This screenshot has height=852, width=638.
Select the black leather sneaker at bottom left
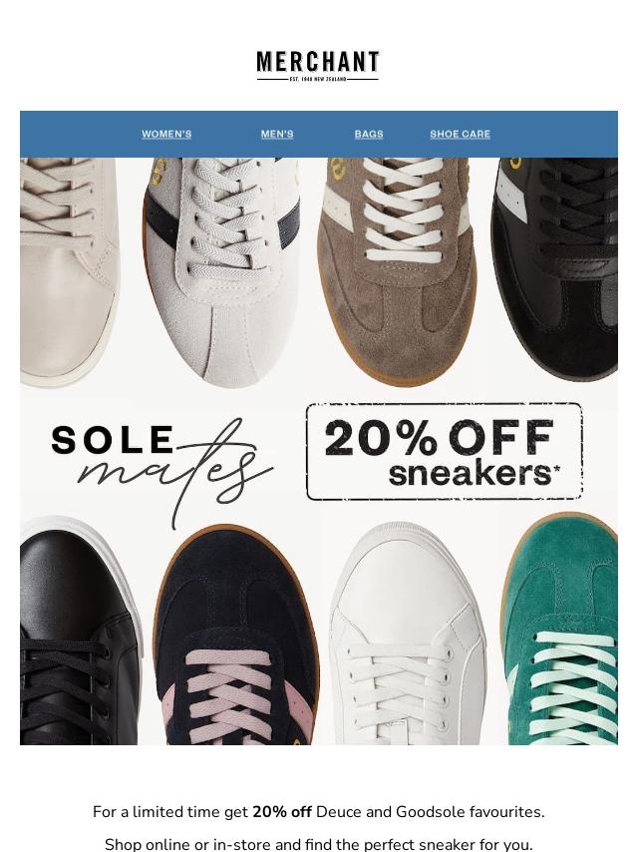[79, 632]
